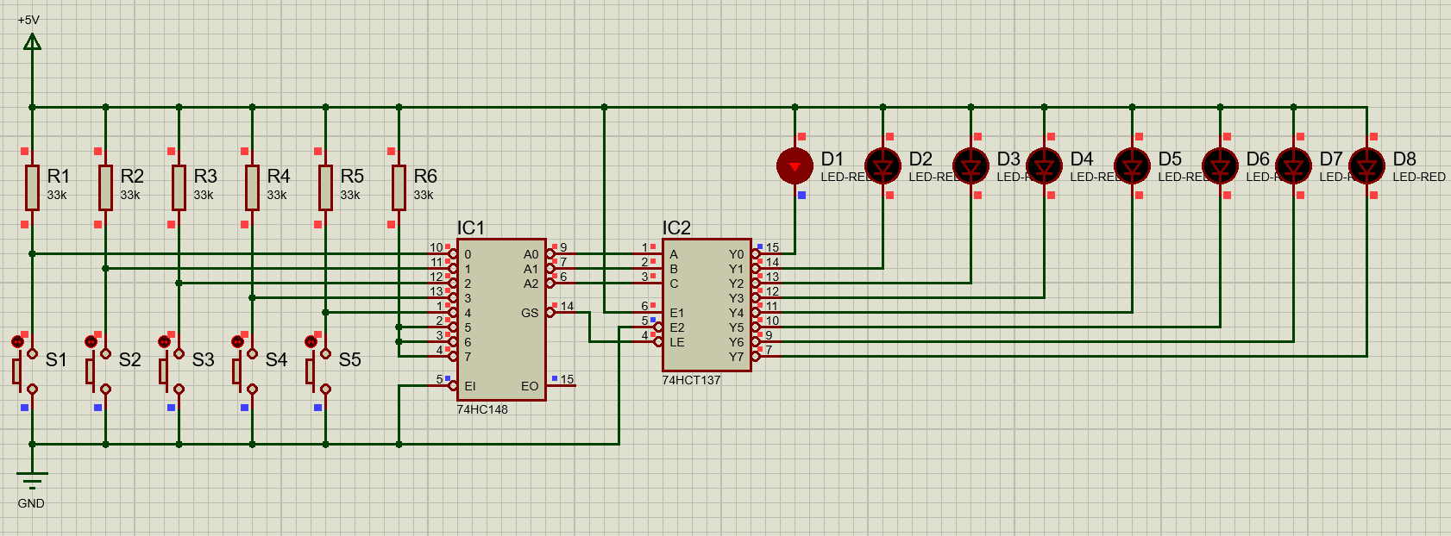Image resolution: width=1451 pixels, height=536 pixels.
Task: Click the red latch dot beside S4
Action: [x=237, y=342]
